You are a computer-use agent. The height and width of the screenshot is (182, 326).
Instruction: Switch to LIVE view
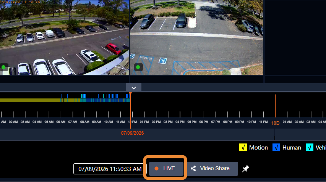[x=166, y=169]
